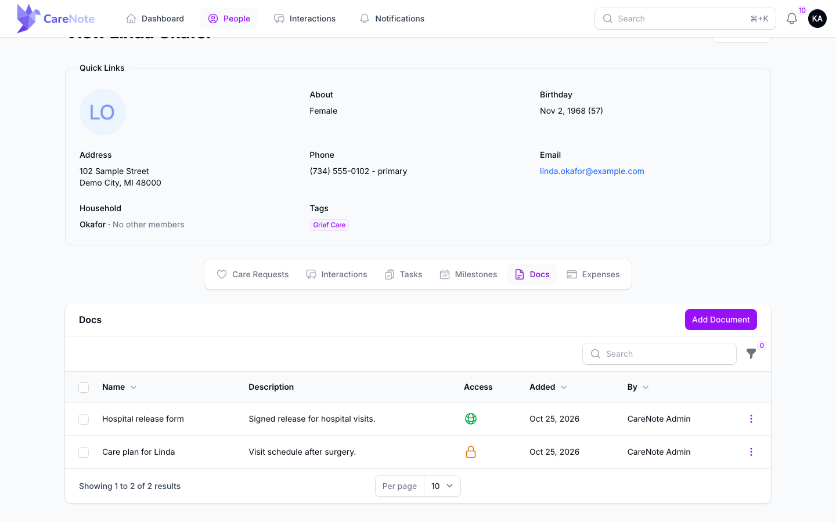Click lock access icon for Care plan
Image resolution: width=836 pixels, height=522 pixels.
pos(471,452)
